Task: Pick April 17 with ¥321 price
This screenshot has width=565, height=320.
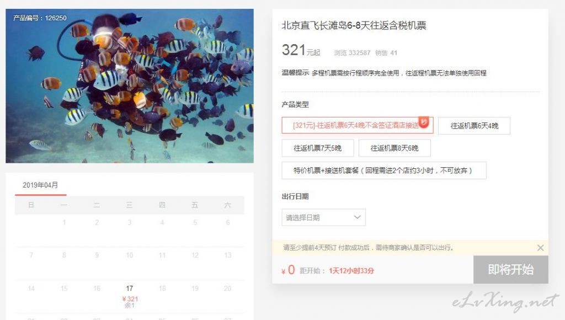Action: pyautogui.click(x=129, y=297)
